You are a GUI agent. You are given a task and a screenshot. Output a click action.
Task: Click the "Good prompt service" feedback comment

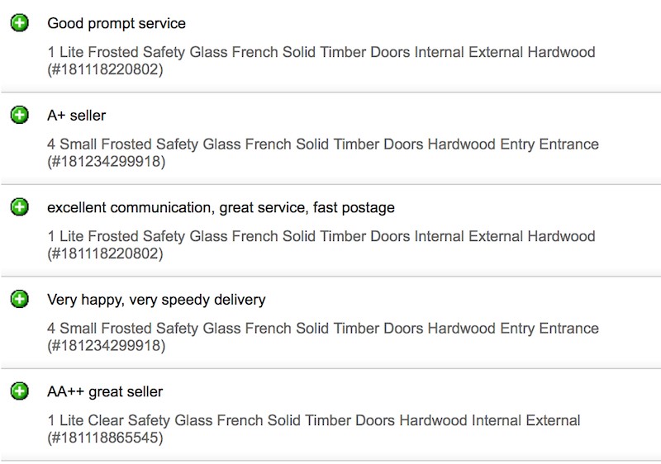[x=117, y=24]
